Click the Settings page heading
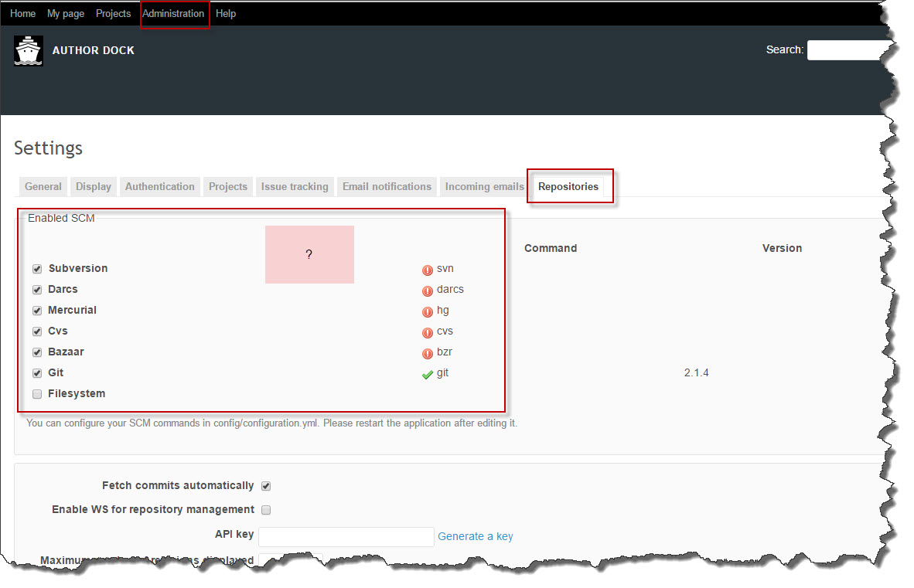Screen dimensions: 914x588 pyautogui.click(x=49, y=148)
